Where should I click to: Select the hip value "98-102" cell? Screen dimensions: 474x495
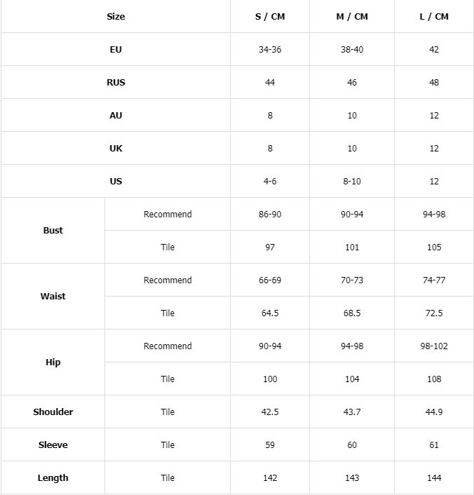(434, 346)
